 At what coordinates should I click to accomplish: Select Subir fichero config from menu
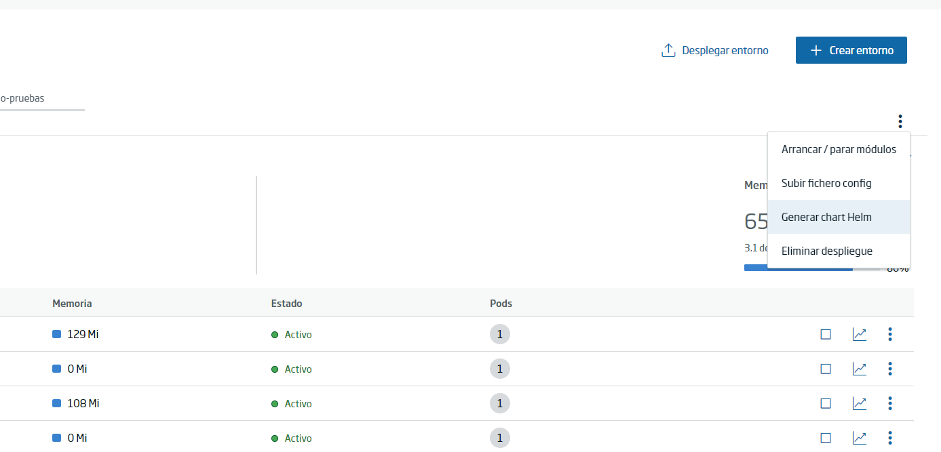(x=839, y=183)
